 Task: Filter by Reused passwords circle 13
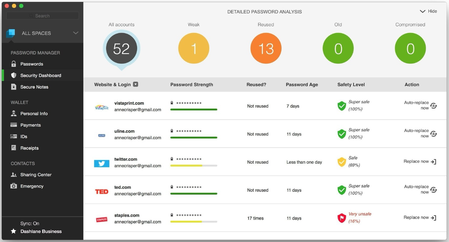click(266, 48)
